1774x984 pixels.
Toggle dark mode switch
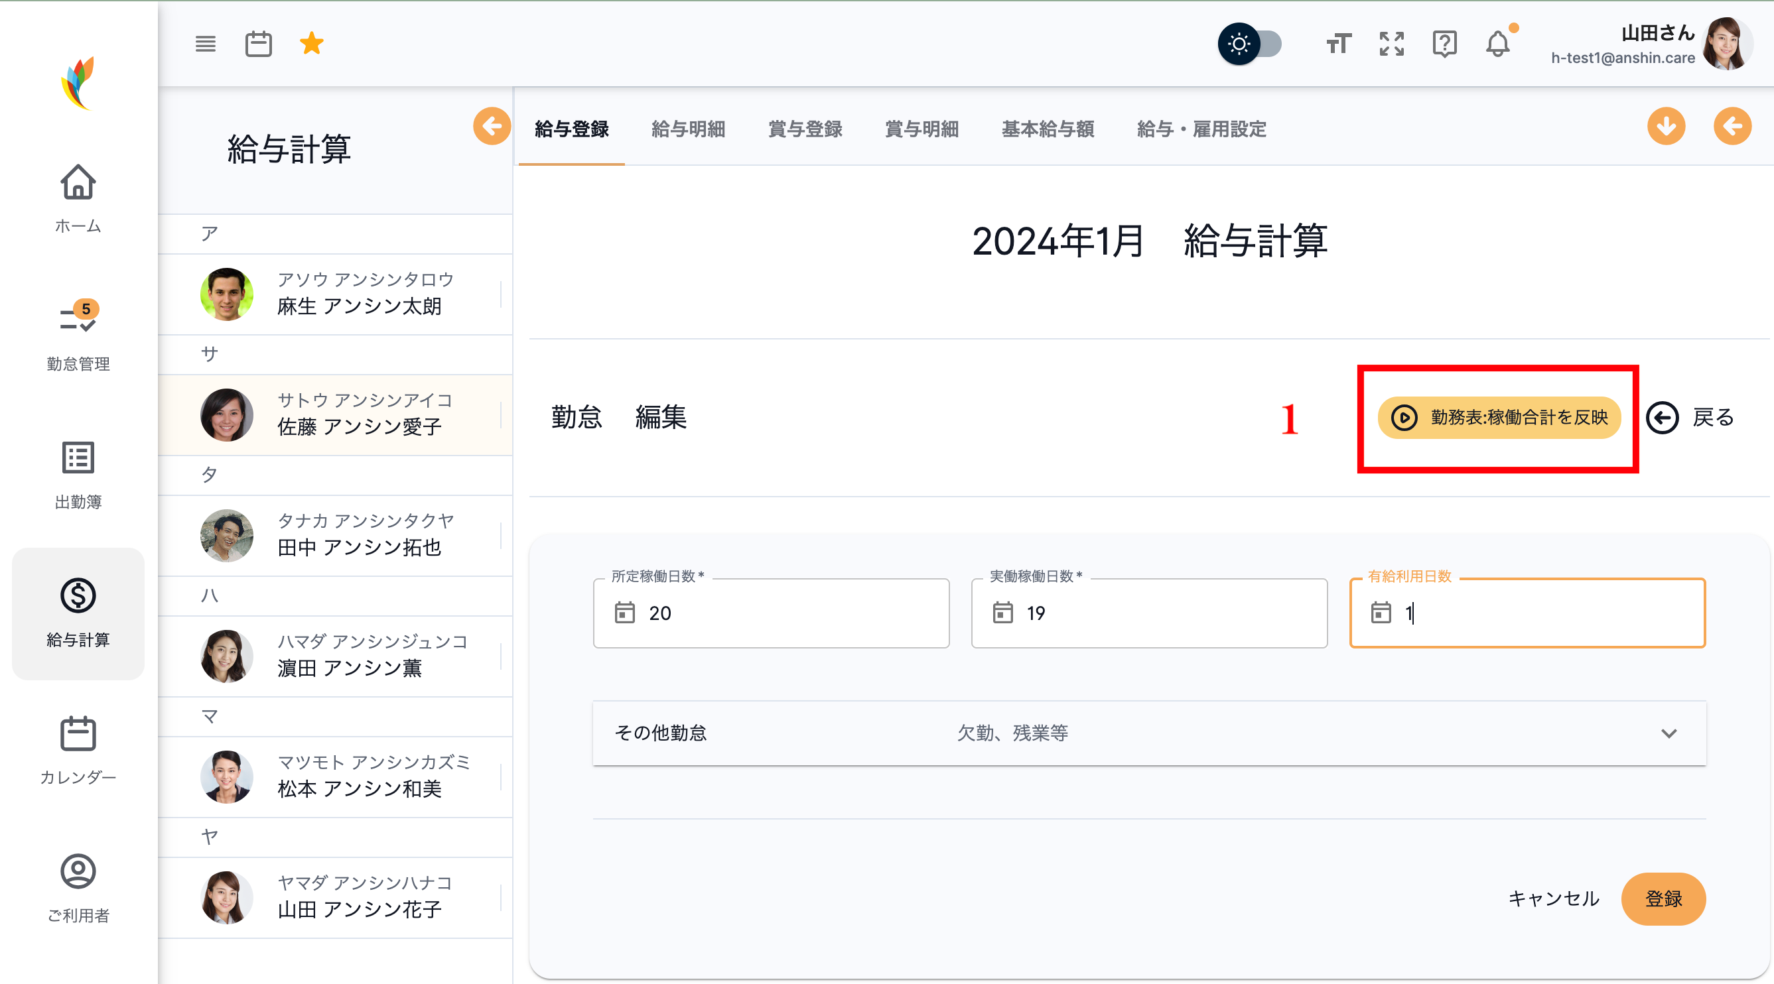pos(1252,44)
